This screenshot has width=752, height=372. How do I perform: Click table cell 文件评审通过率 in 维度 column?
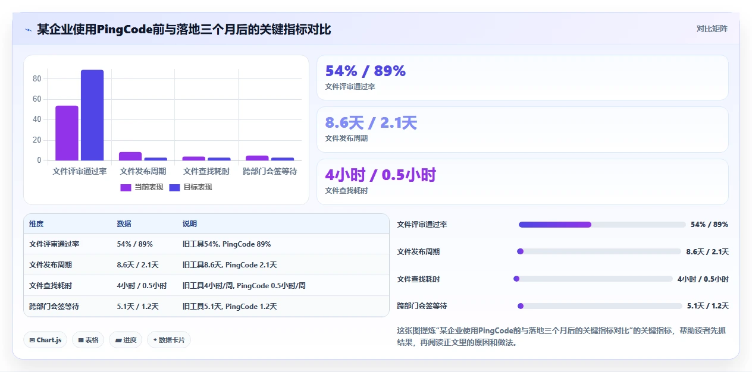coord(54,244)
